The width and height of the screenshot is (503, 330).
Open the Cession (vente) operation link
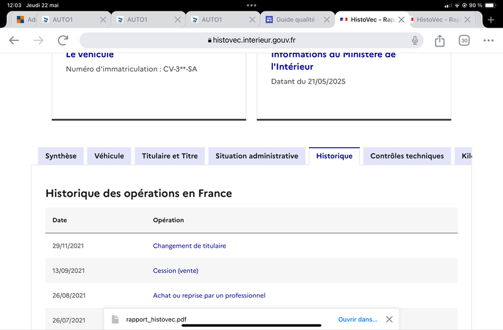tap(175, 271)
